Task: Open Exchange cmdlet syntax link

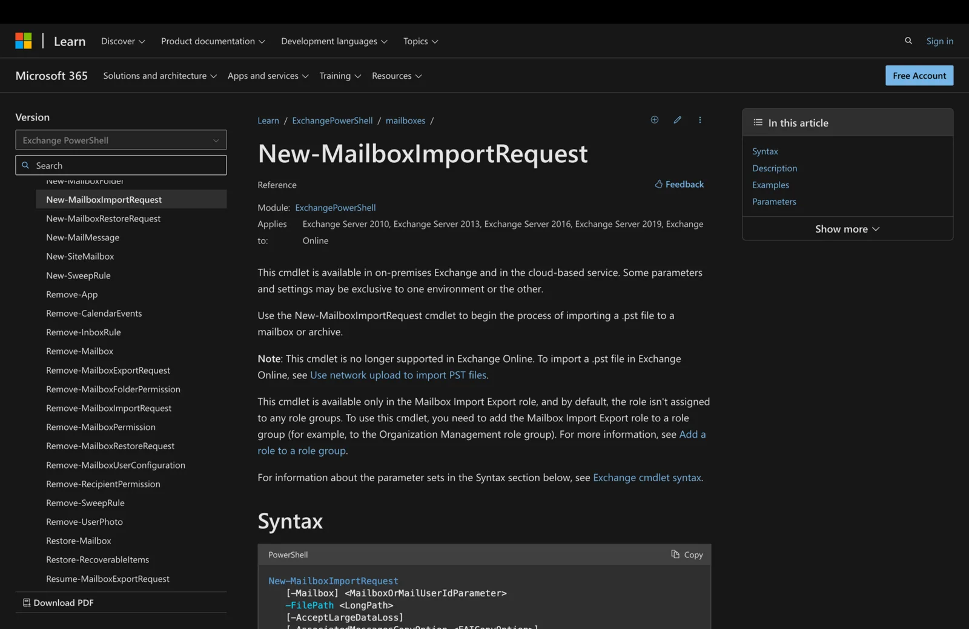Action: point(647,478)
